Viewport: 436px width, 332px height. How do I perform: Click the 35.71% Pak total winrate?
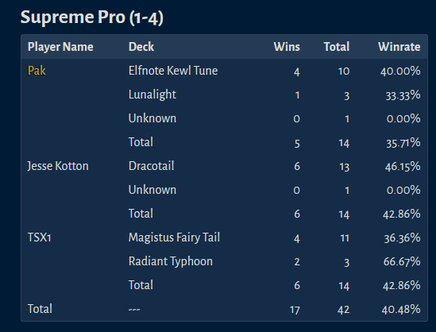(403, 143)
